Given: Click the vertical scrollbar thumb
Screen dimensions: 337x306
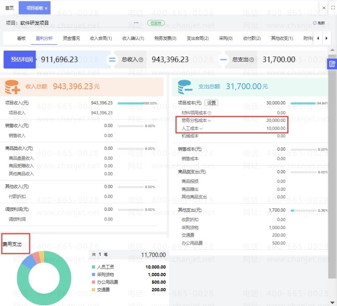Looking at the screenshot, I should (332, 166).
